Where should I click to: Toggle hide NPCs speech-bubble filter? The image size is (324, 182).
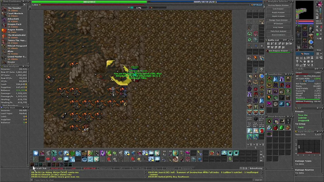click(x=268, y=47)
